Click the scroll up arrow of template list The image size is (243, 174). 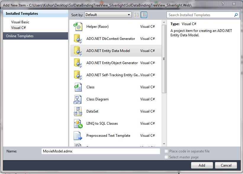pos(164,22)
